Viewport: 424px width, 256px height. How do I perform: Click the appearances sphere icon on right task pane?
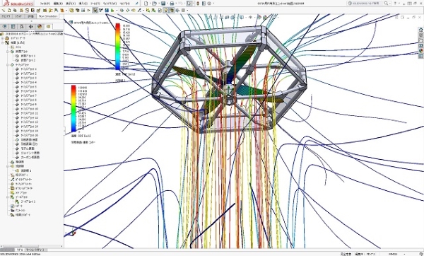point(420,51)
